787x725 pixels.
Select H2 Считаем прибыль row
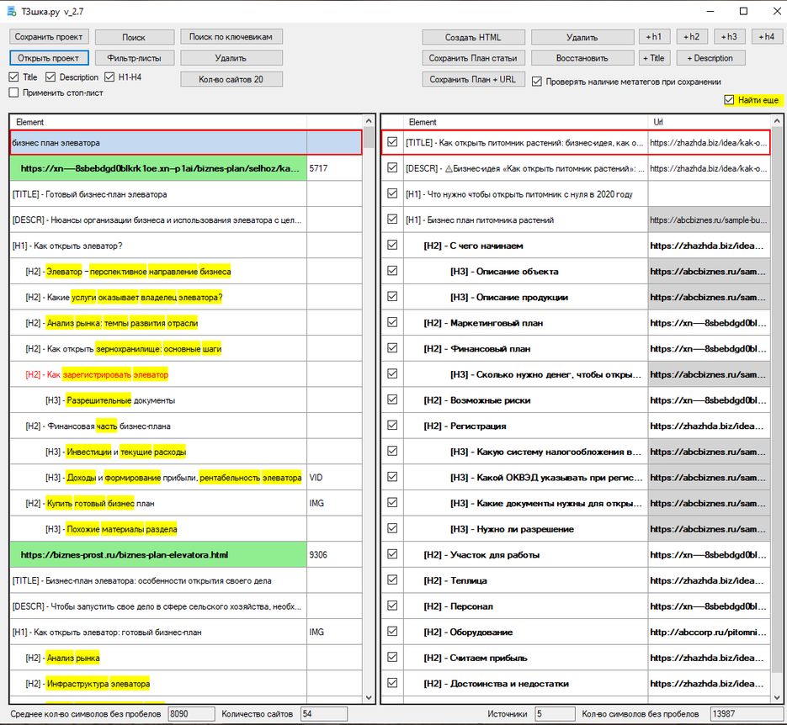coord(576,658)
